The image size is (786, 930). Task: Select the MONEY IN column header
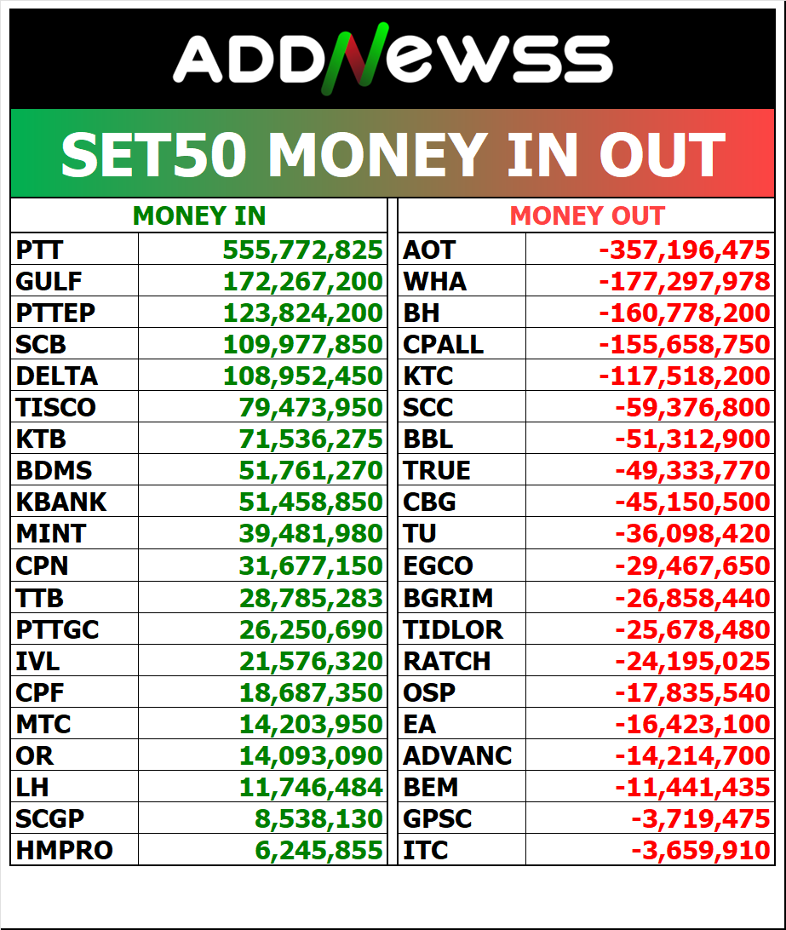point(199,216)
